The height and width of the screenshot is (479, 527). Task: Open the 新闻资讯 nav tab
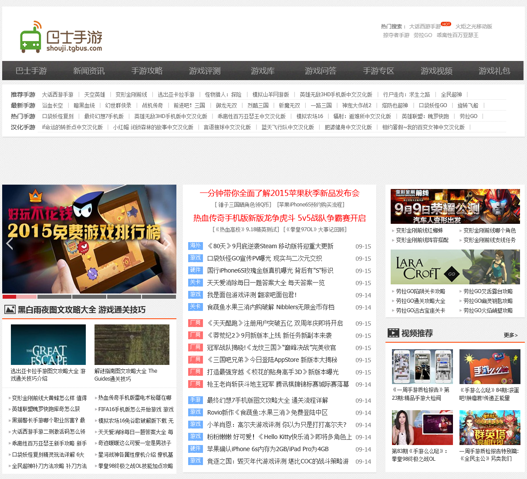pyautogui.click(x=89, y=71)
